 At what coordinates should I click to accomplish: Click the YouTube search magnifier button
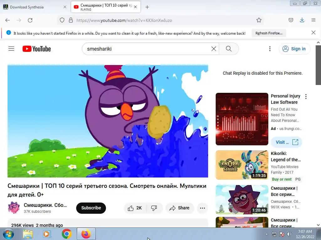tap(229, 49)
